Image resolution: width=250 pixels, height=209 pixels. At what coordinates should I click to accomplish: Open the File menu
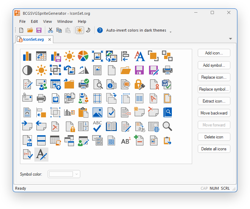(22, 21)
